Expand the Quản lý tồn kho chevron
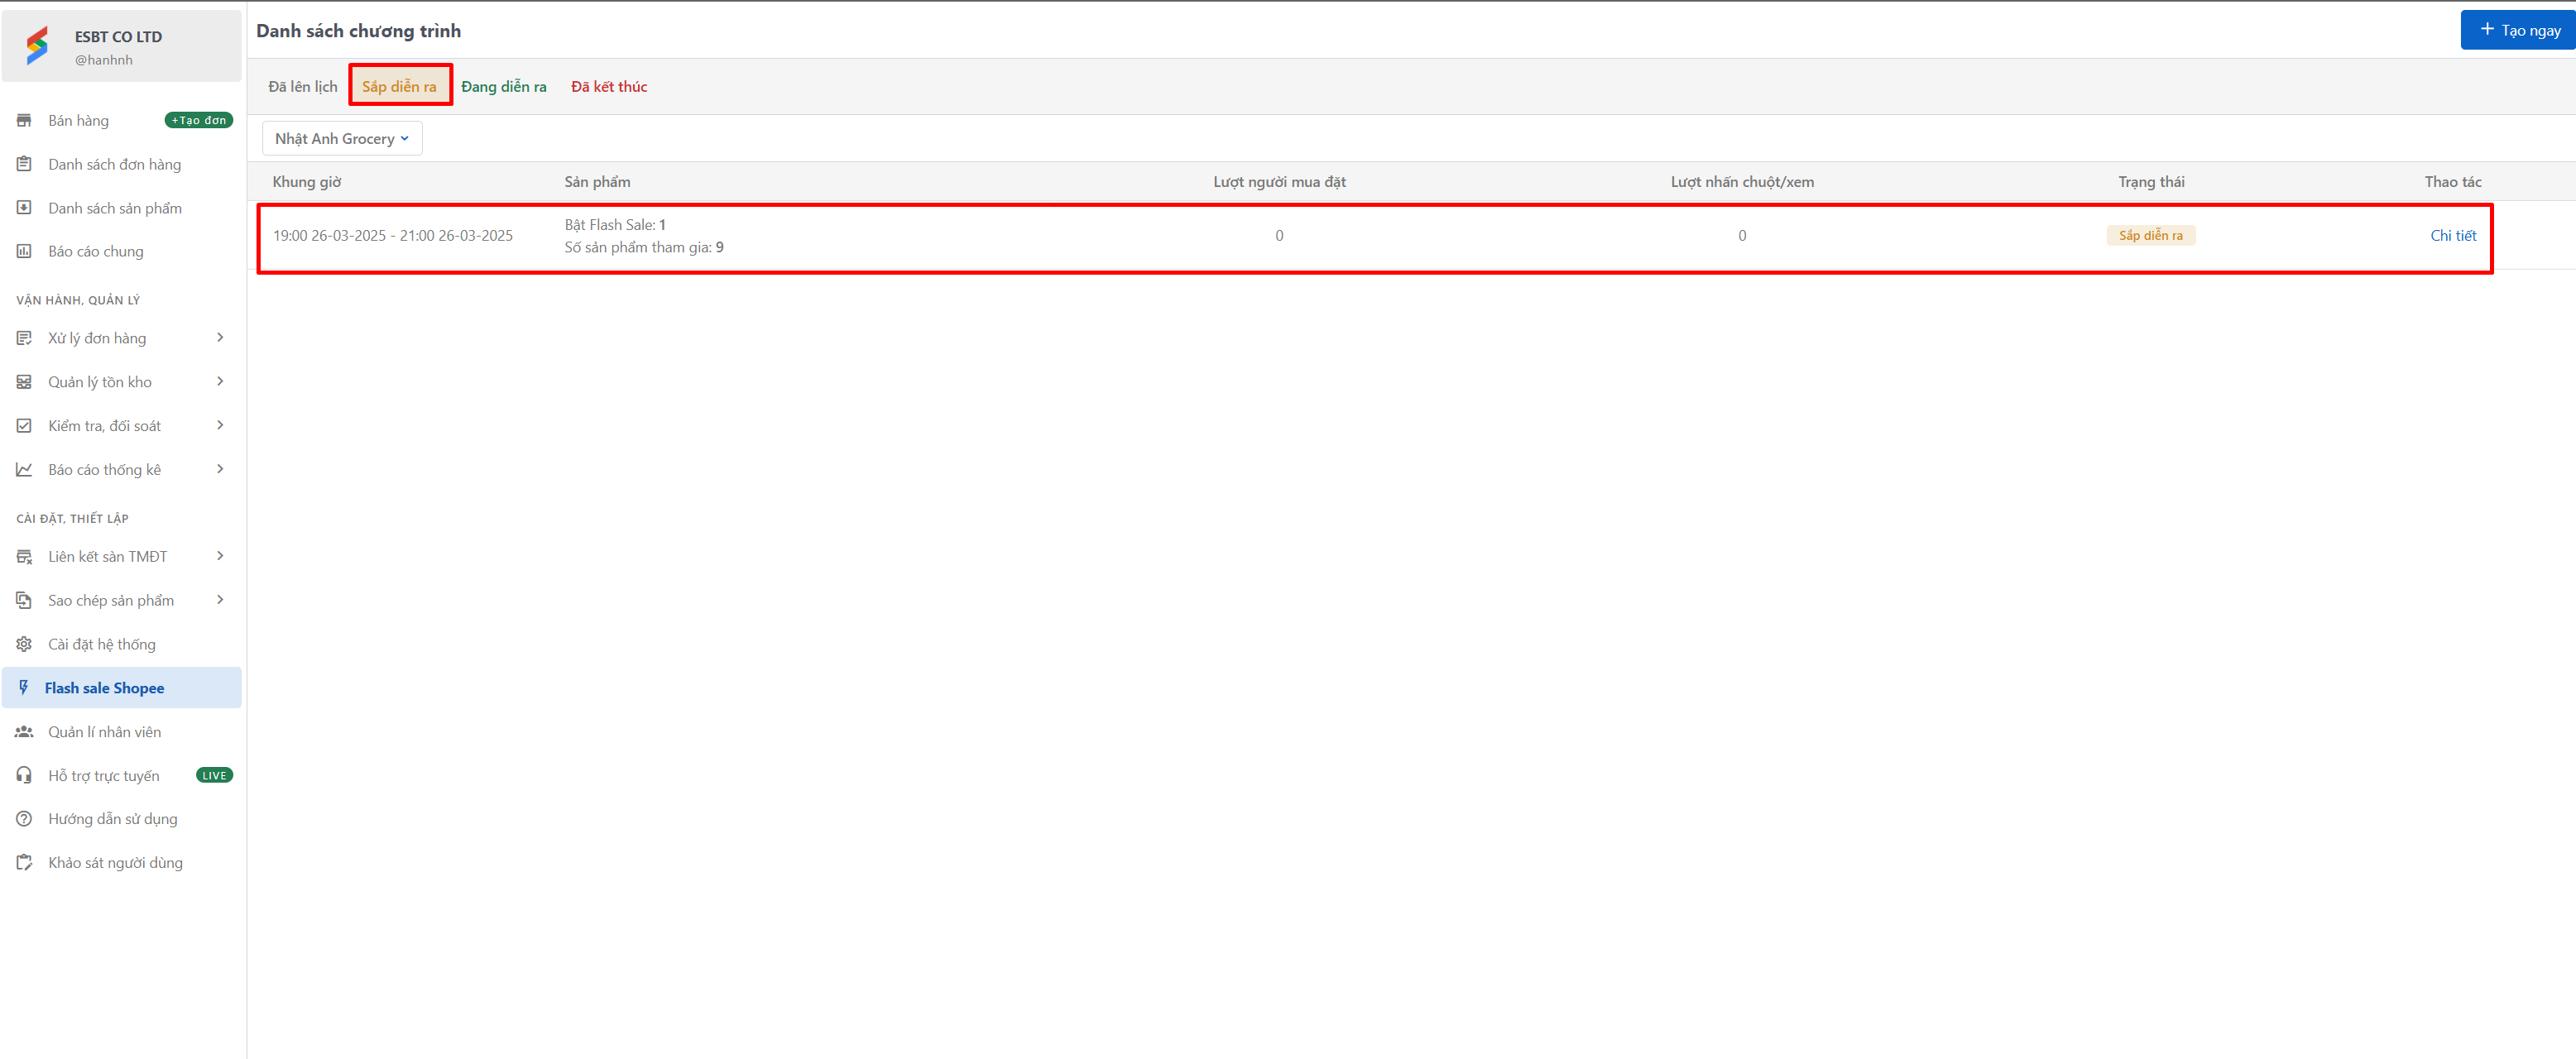Screen dimensions: 2576x1059 tap(220, 381)
